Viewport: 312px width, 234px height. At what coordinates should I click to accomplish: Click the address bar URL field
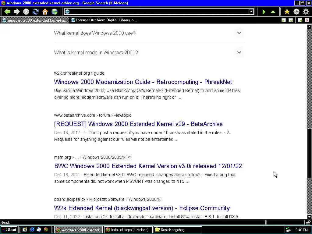click(159, 12)
